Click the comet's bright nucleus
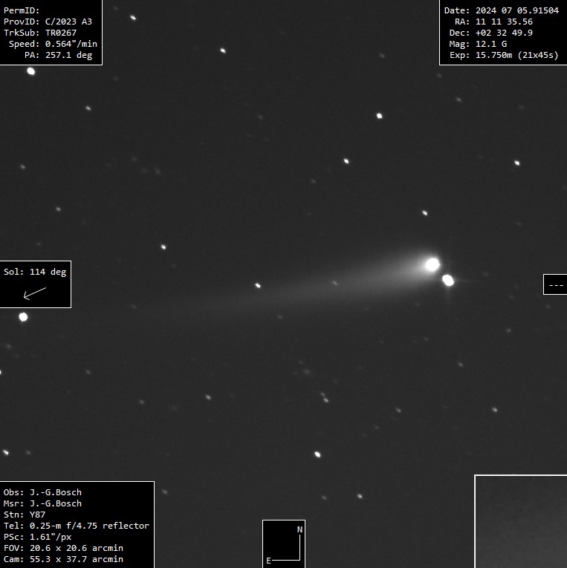Viewport: 567px width, 568px height. pyautogui.click(x=432, y=264)
